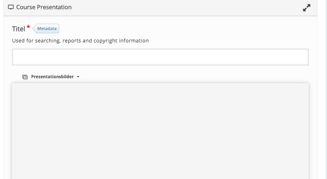
Task: Click the top shadow edge of slide area
Action: 160,84
